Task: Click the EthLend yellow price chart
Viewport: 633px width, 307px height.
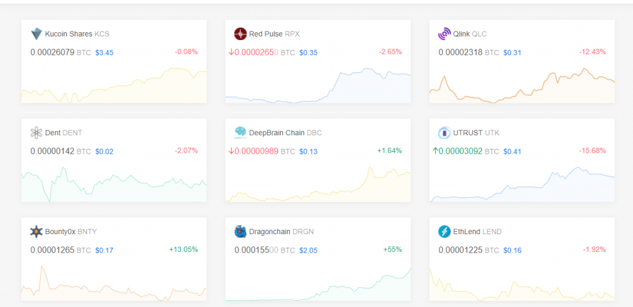Action: point(522,283)
